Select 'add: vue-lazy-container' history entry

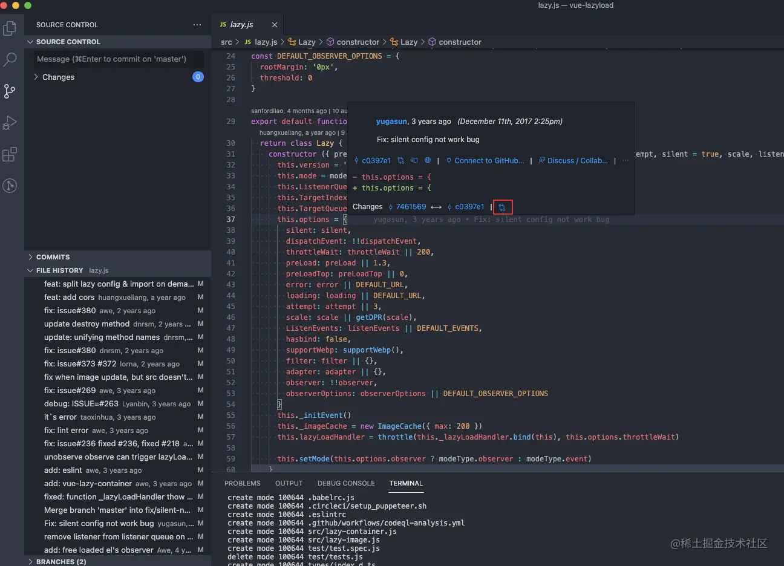pyautogui.click(x=117, y=484)
